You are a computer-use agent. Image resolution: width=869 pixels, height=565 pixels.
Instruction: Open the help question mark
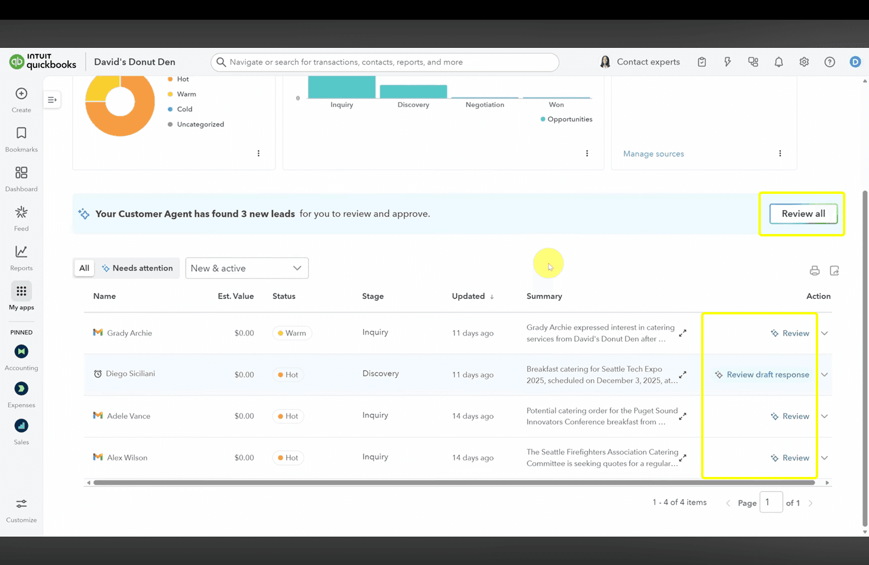point(830,62)
